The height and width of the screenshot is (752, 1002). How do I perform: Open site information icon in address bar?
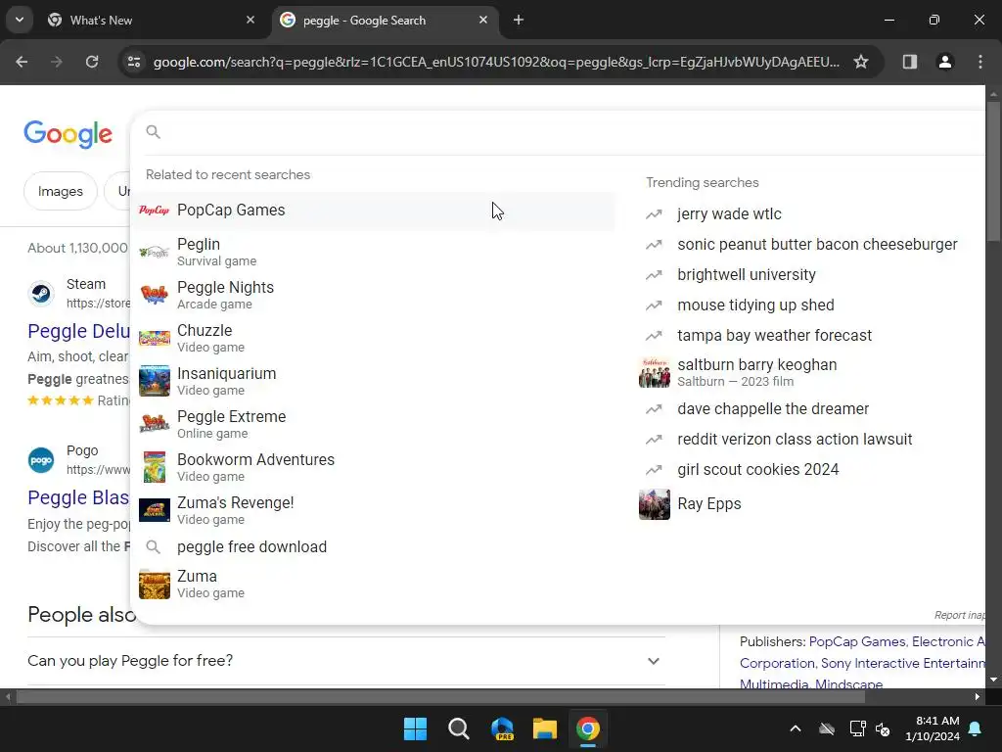134,62
